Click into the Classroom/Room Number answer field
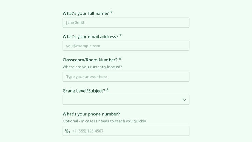 click(126, 77)
